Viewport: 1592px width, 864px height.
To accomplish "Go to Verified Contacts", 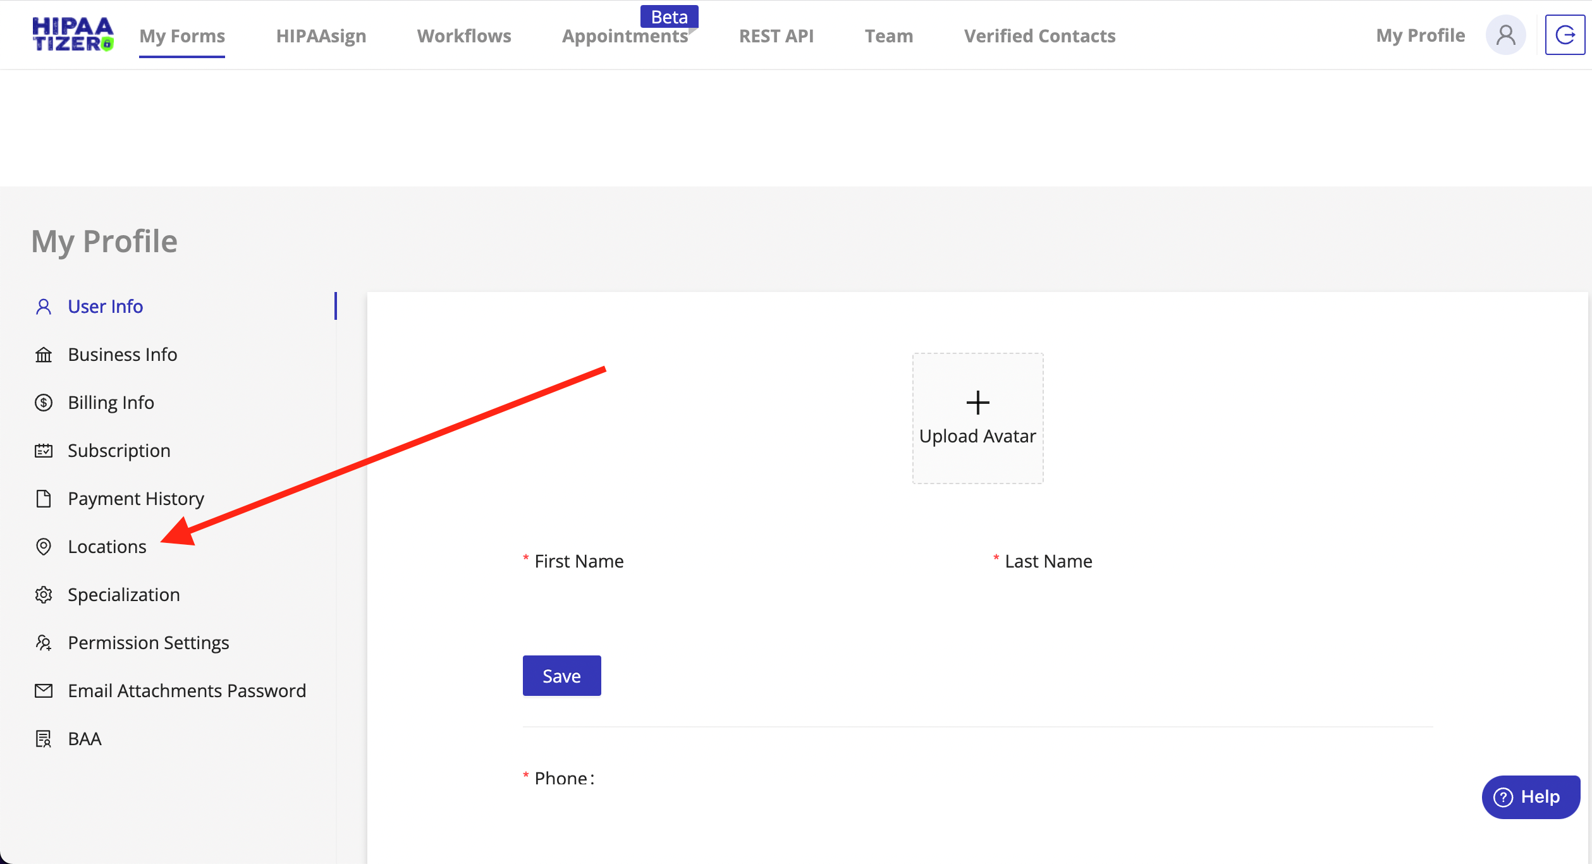I will [x=1039, y=36].
